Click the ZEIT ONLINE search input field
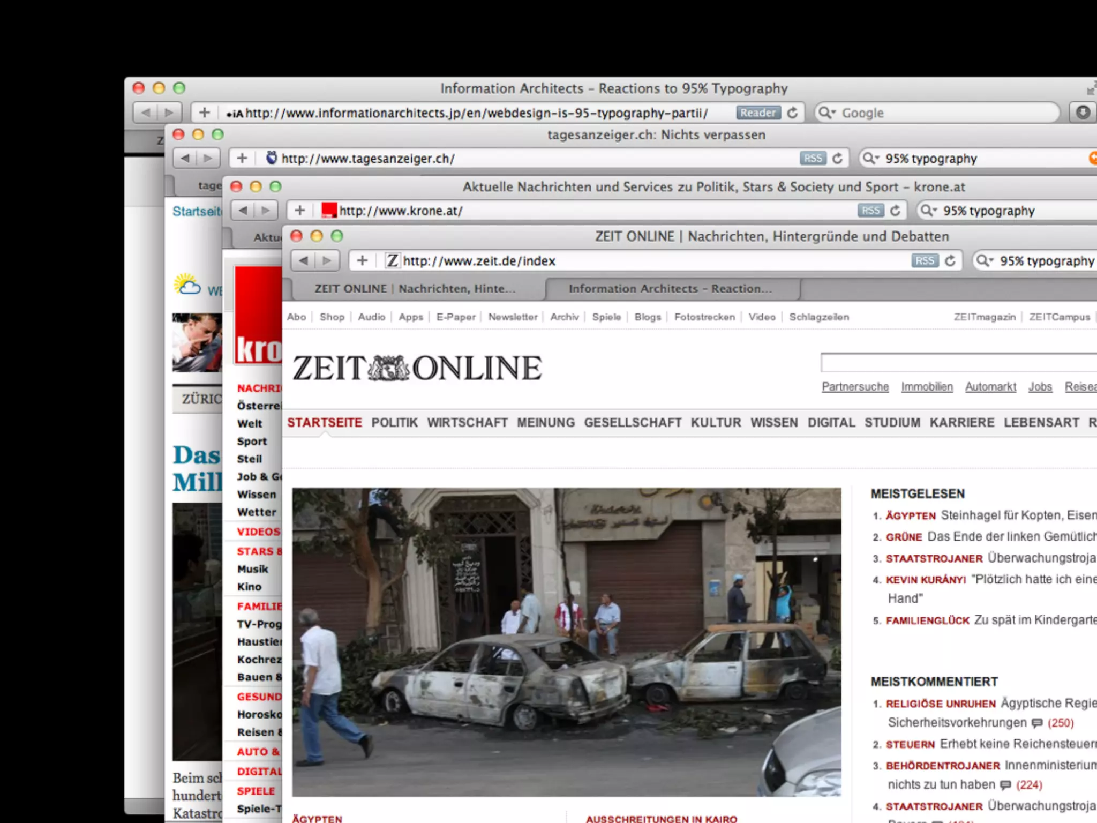The height and width of the screenshot is (823, 1097). (958, 363)
